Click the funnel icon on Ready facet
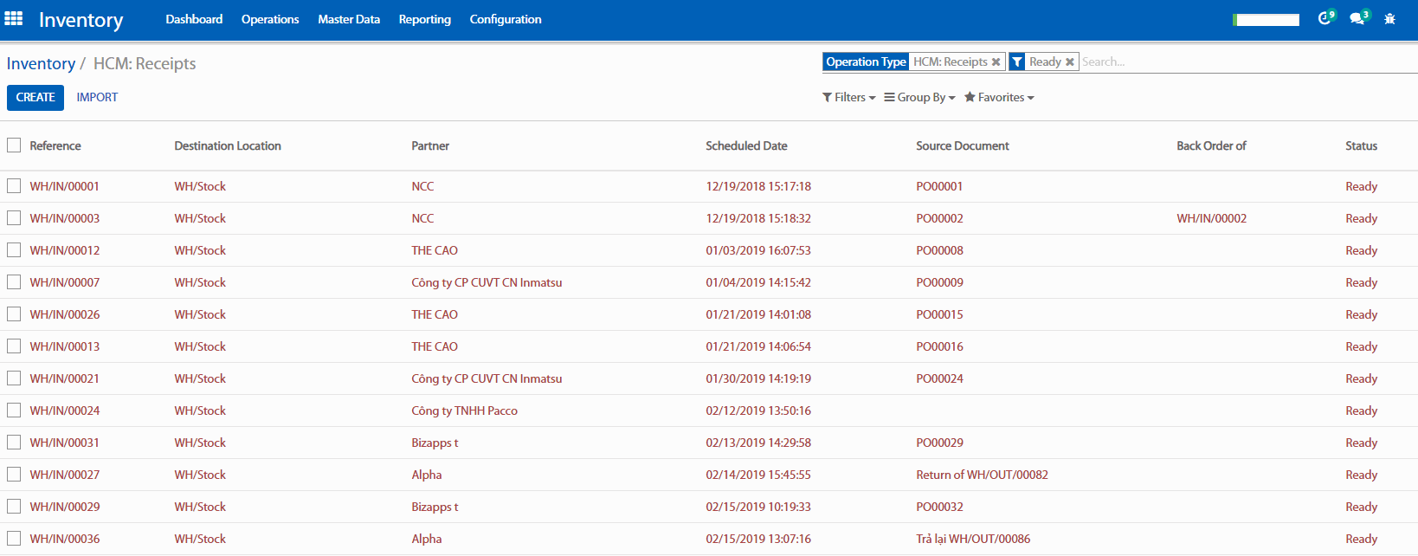 pyautogui.click(x=1017, y=62)
